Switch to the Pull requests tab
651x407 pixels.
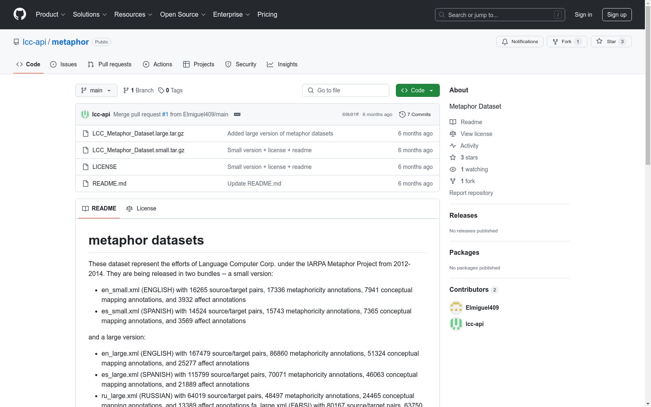[109, 64]
